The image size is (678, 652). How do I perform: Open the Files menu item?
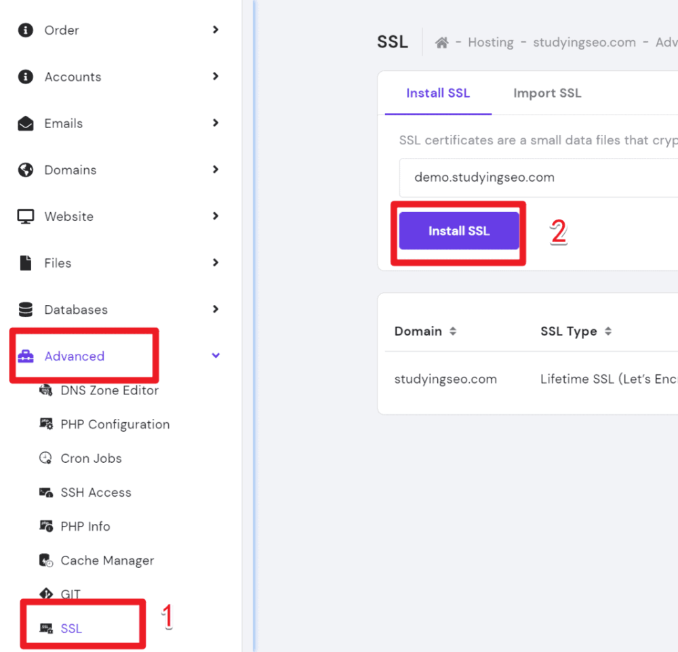pyautogui.click(x=58, y=263)
